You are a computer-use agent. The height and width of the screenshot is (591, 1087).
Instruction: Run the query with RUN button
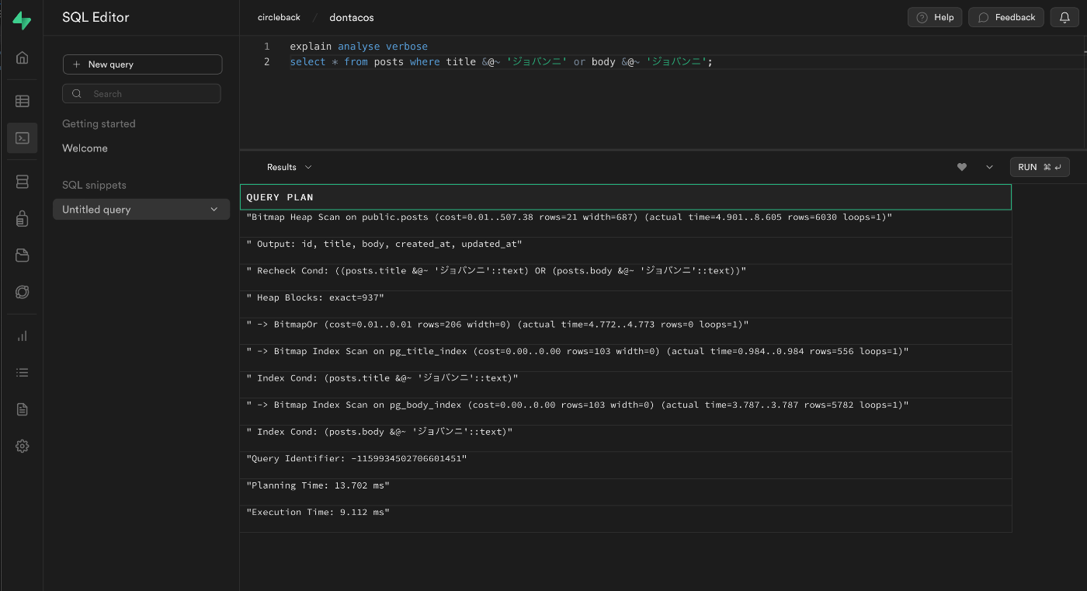coord(1040,167)
